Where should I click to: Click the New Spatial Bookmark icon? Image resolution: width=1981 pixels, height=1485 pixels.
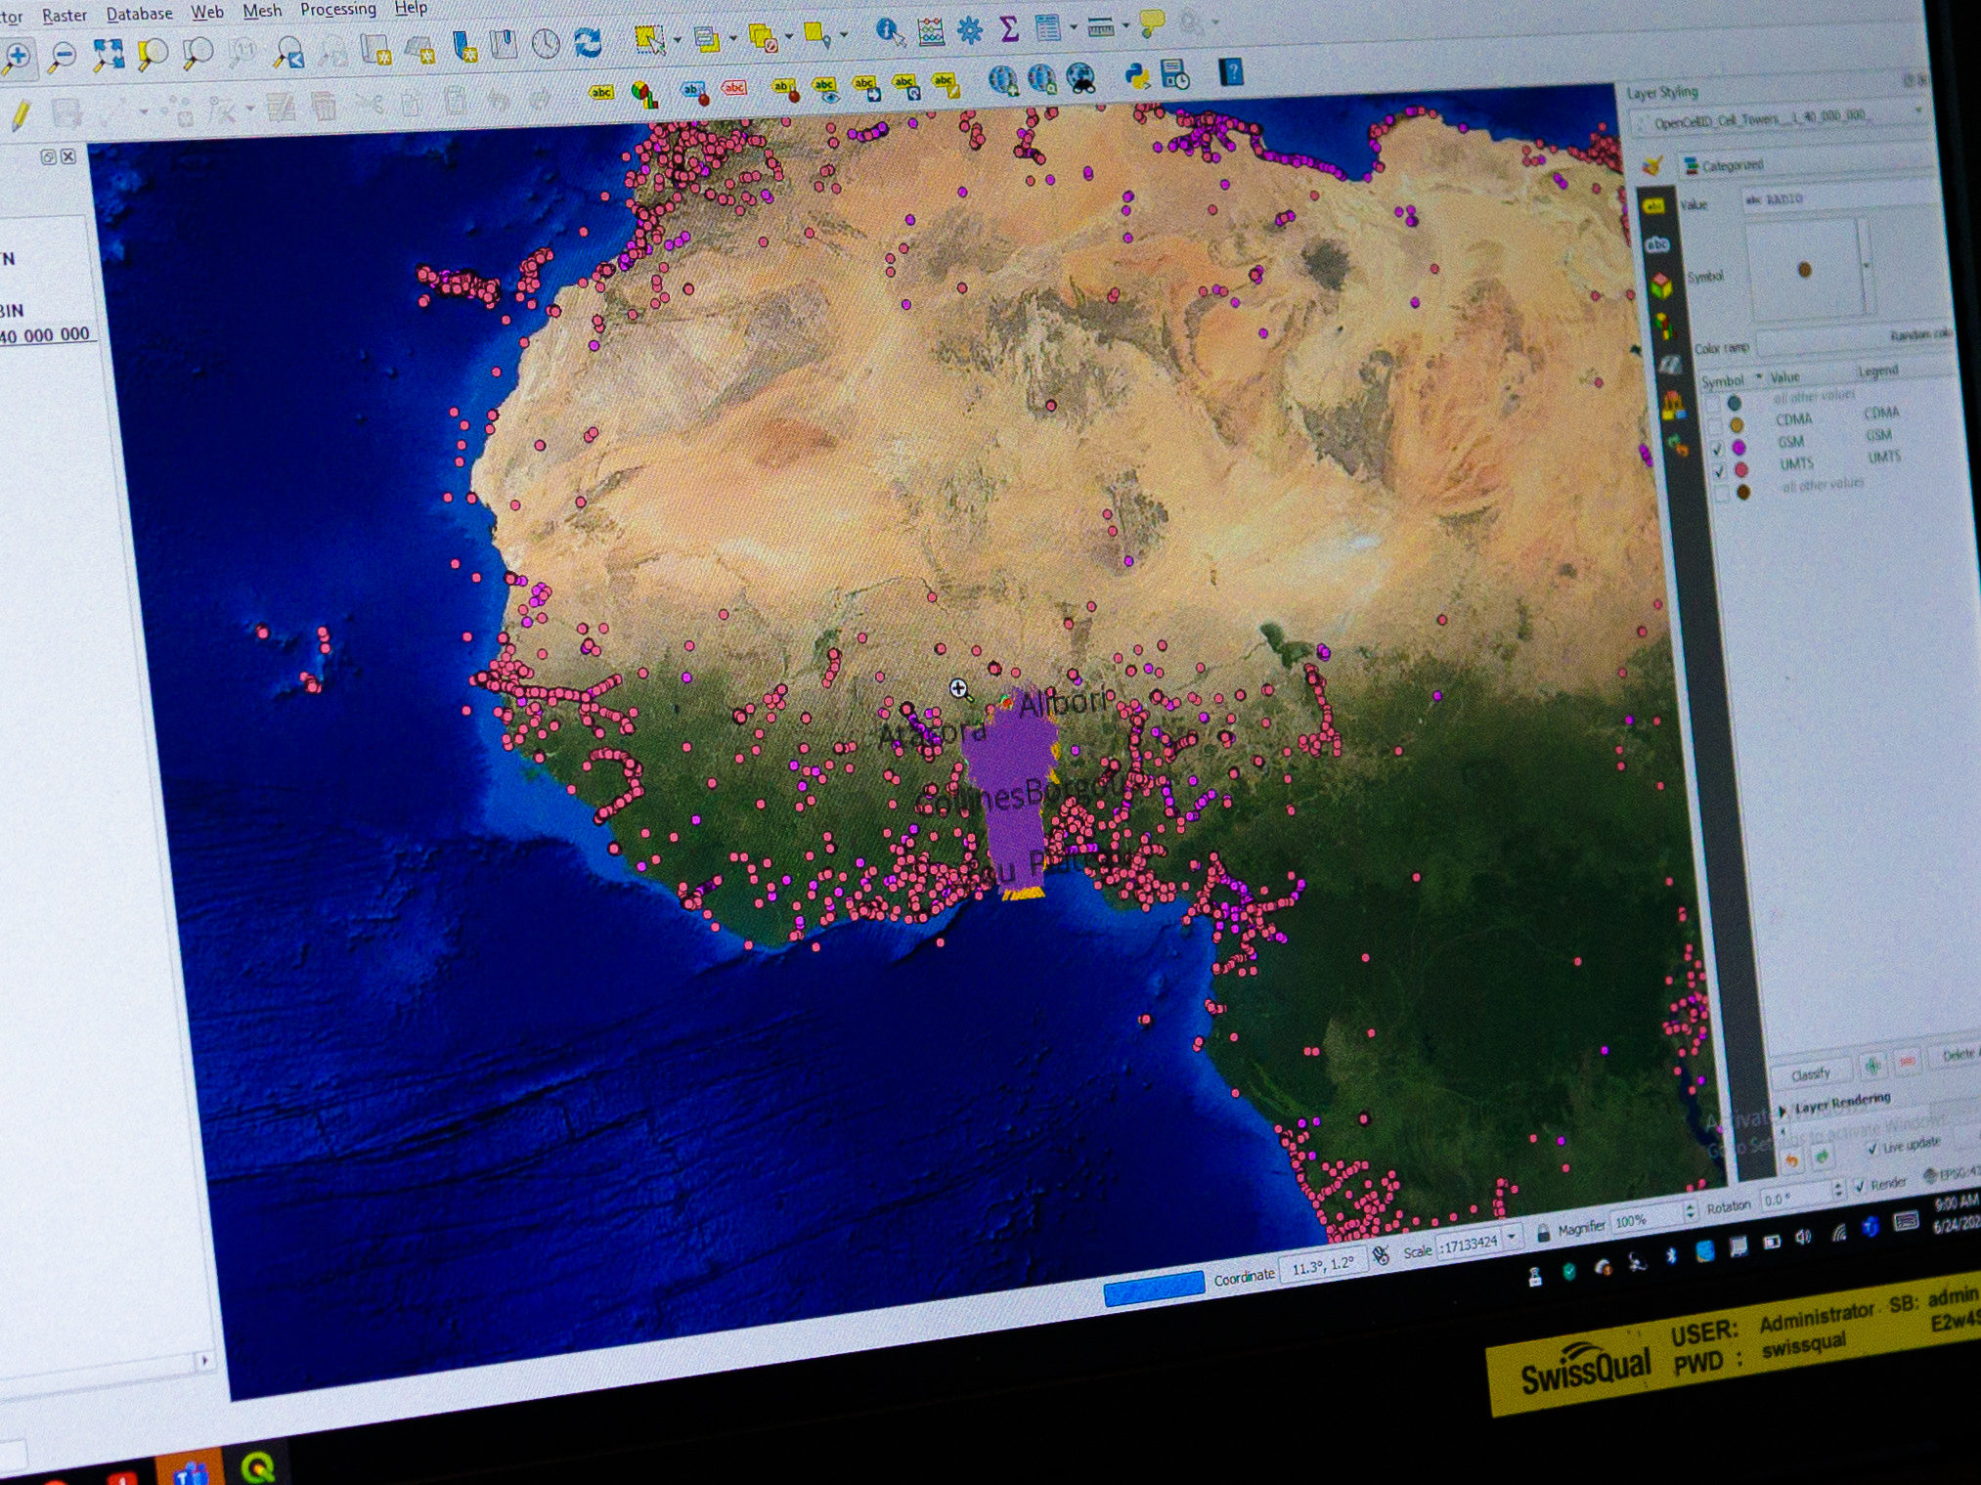pyautogui.click(x=463, y=46)
